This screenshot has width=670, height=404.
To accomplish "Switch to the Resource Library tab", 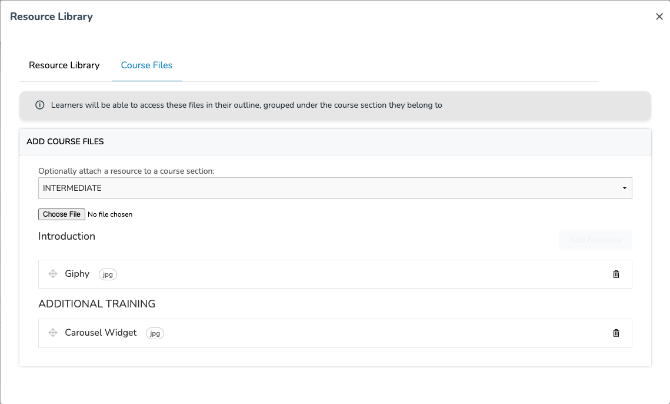I will tap(64, 65).
